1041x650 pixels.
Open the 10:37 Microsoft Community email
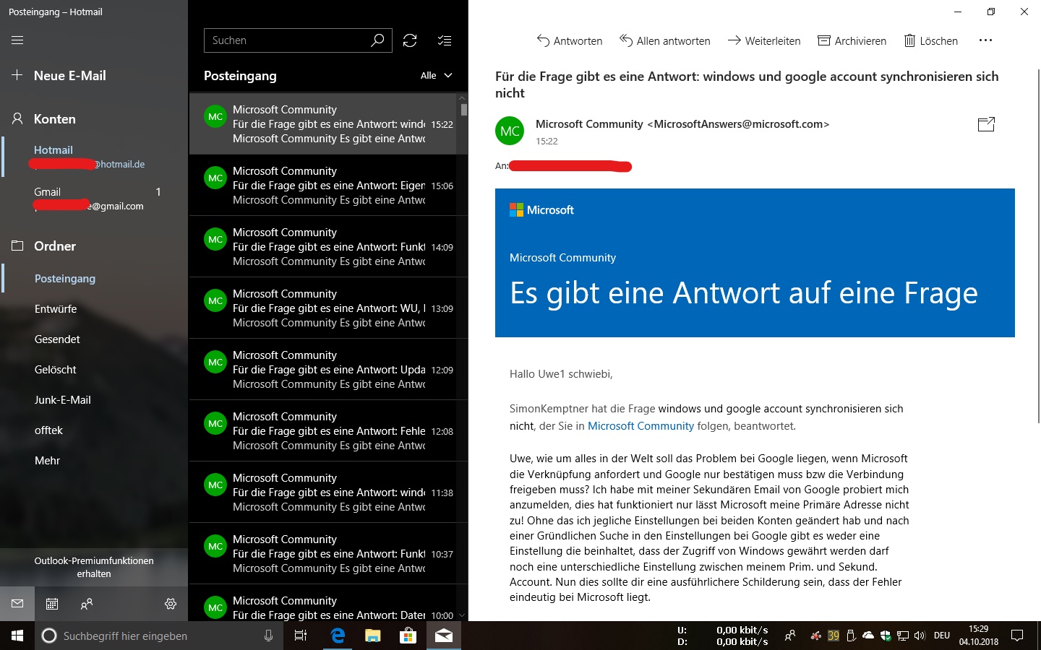point(324,553)
